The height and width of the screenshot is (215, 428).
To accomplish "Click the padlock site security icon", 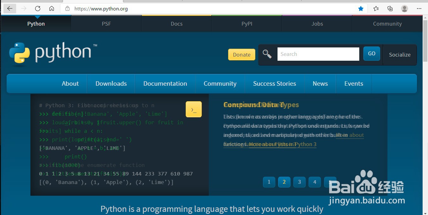I will tap(67, 9).
